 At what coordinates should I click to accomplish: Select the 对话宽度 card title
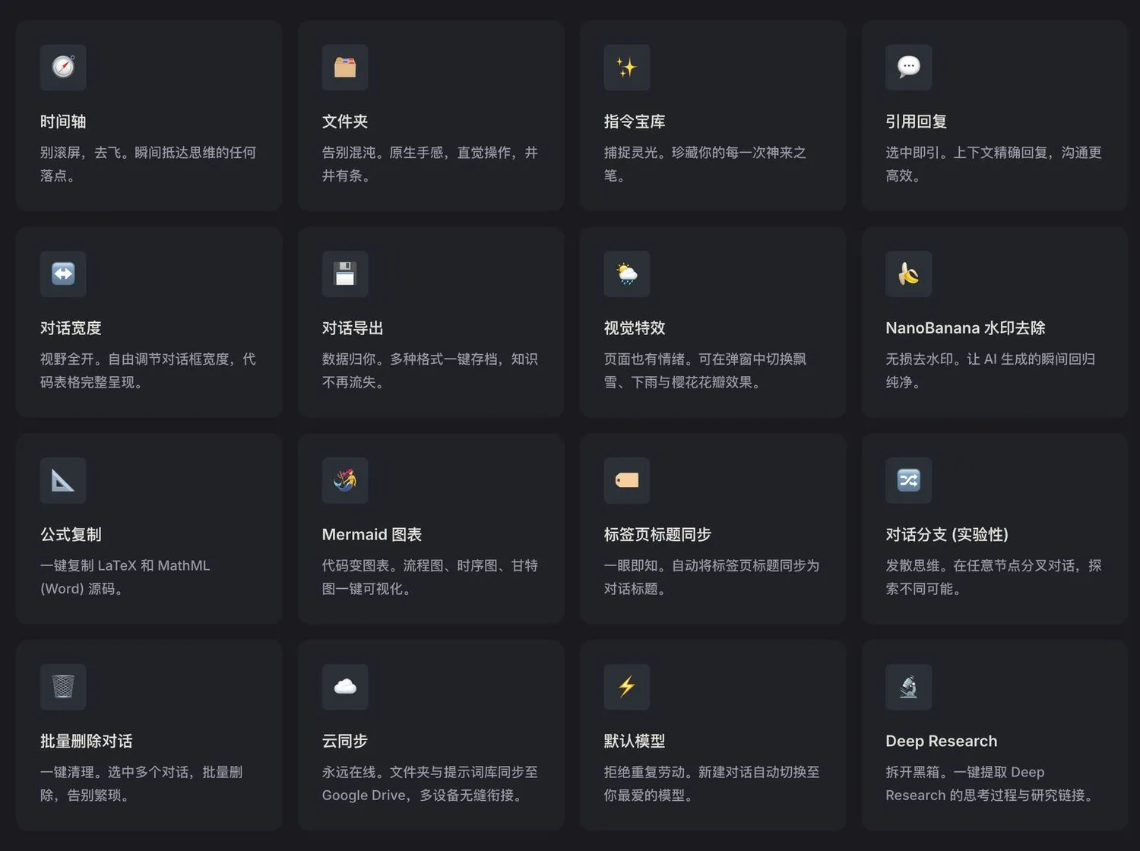[x=71, y=328]
